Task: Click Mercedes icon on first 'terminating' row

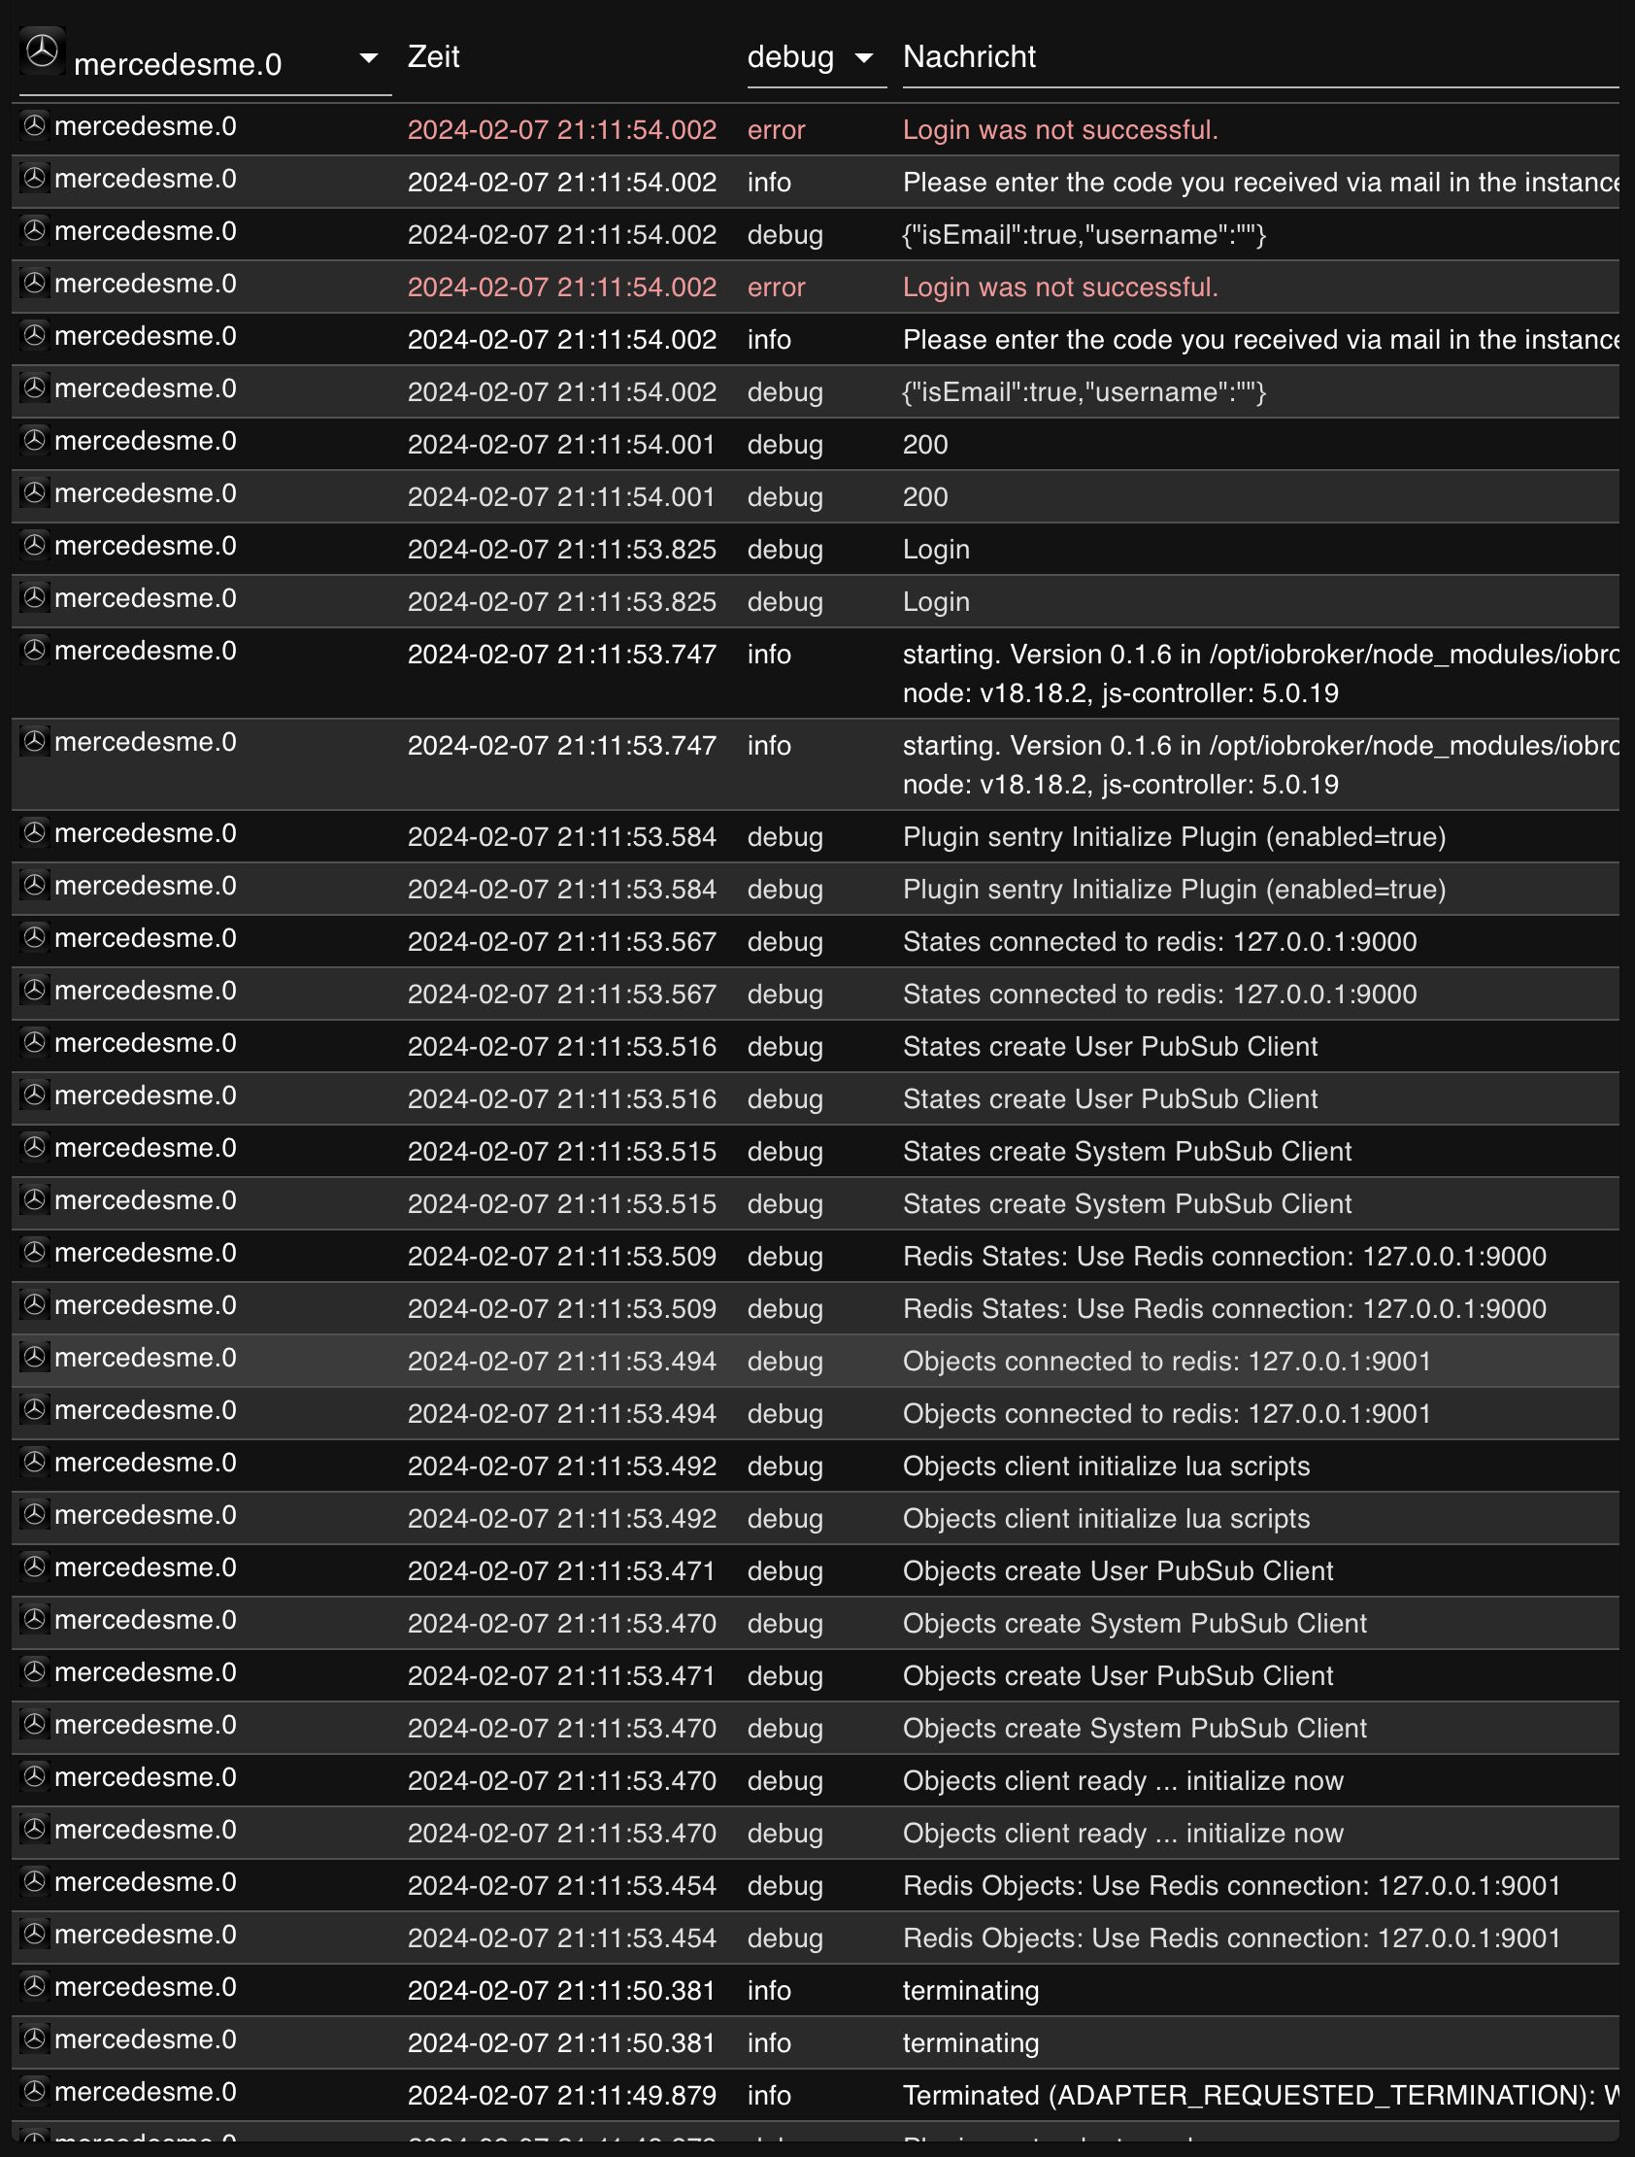Action: [34, 1986]
